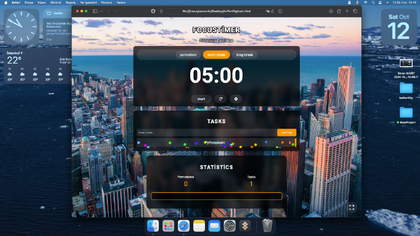
Task: Select the short break mode
Action: tap(216, 55)
